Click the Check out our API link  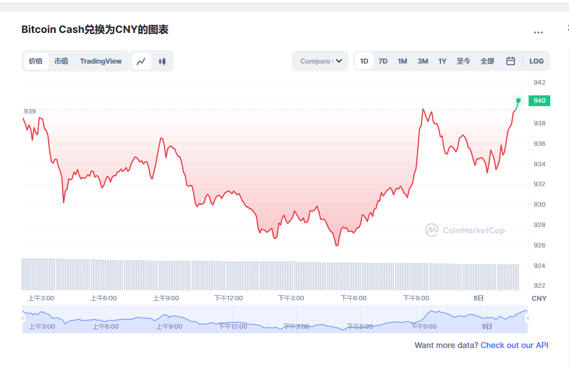(514, 346)
